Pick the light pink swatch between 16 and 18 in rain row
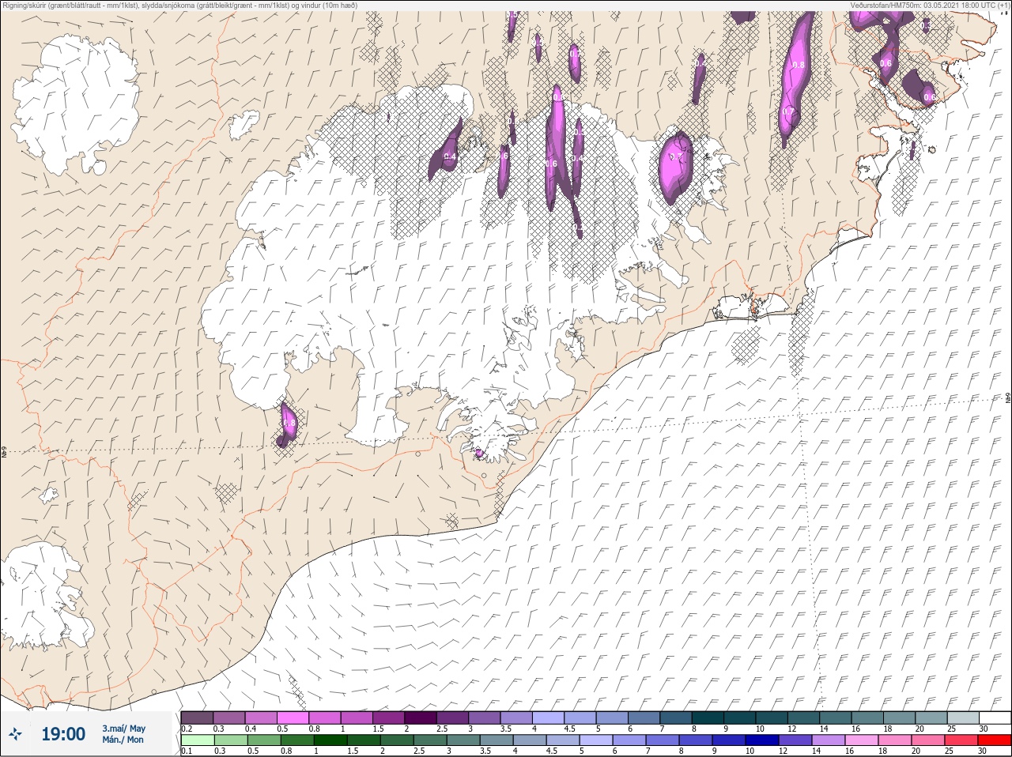The width and height of the screenshot is (1012, 757). [863, 740]
